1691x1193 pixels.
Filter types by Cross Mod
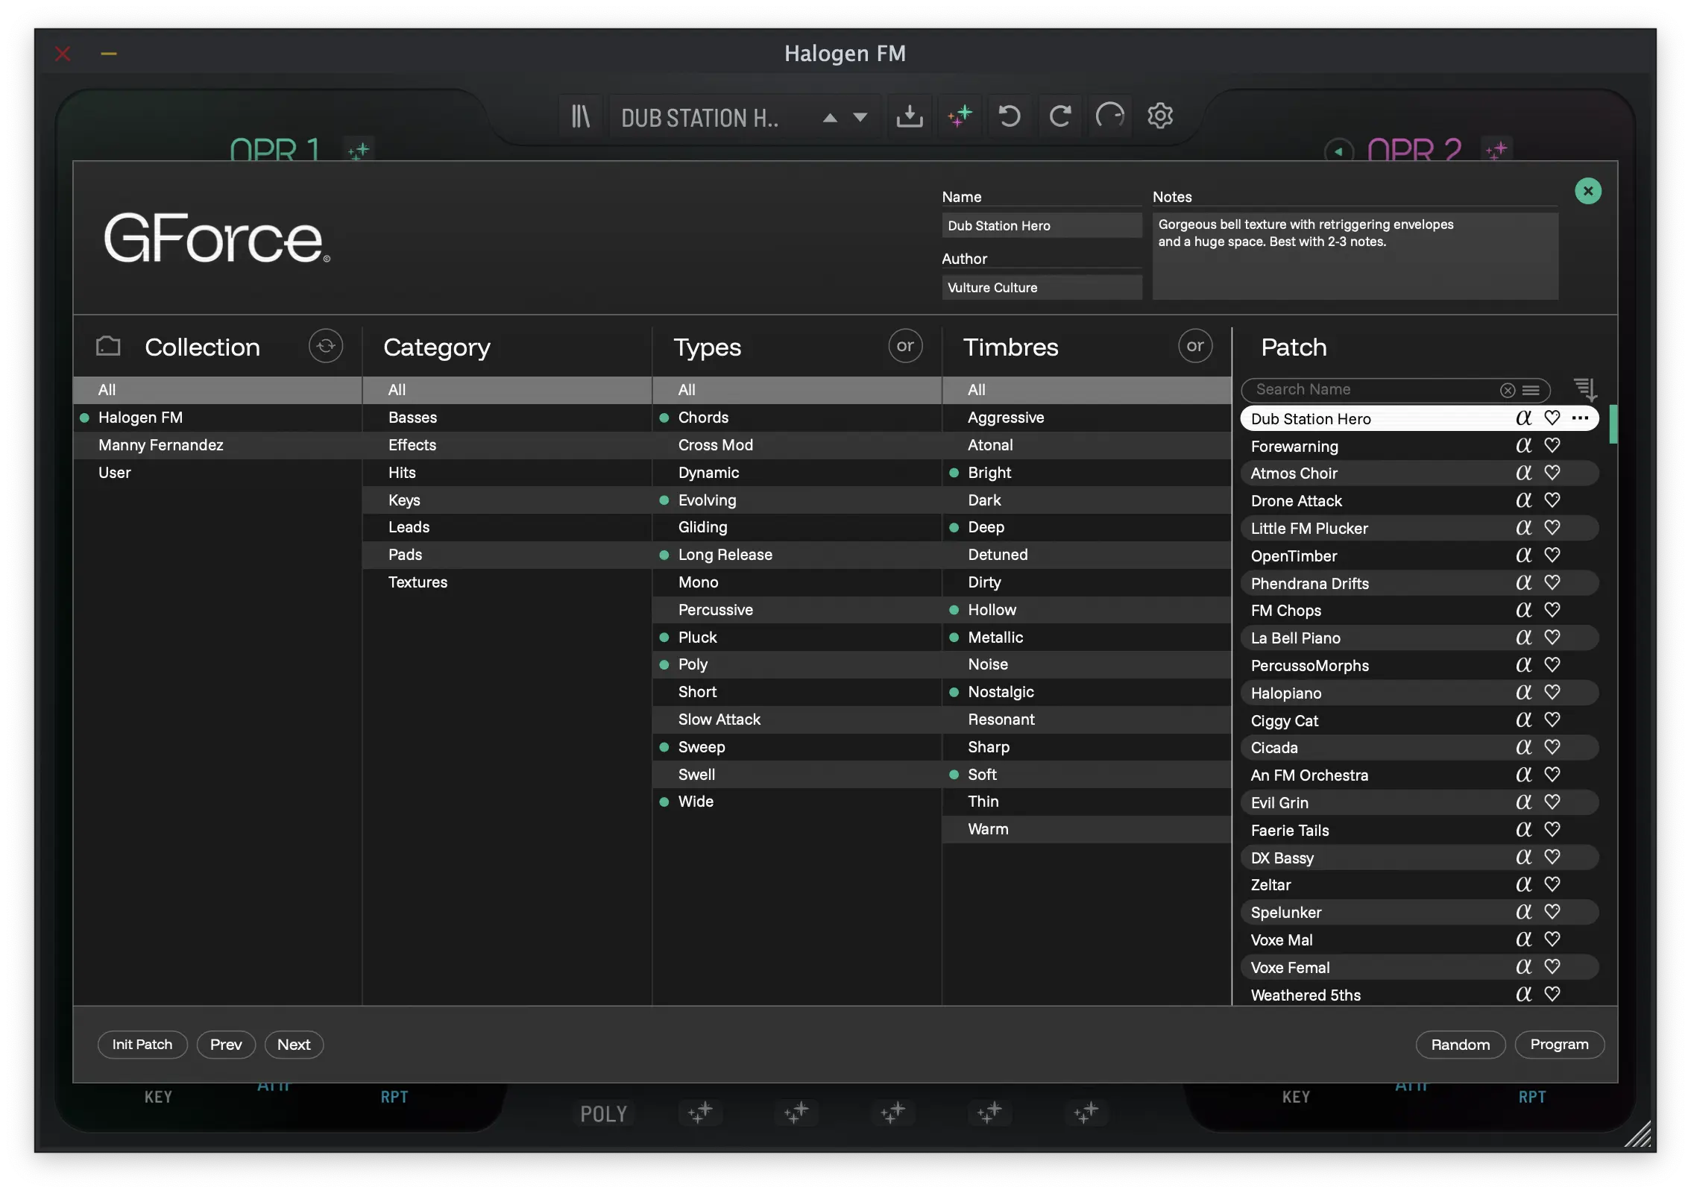pyautogui.click(x=797, y=445)
